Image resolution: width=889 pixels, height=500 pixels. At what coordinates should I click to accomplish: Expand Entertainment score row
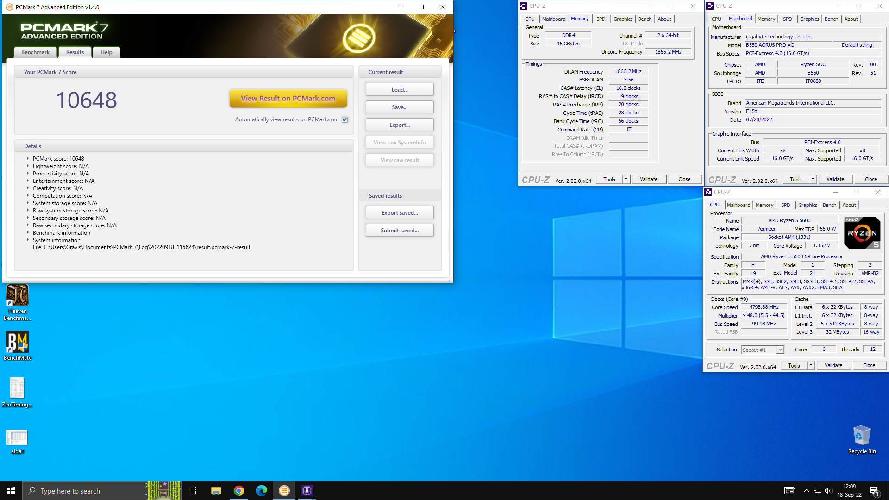[x=28, y=181]
